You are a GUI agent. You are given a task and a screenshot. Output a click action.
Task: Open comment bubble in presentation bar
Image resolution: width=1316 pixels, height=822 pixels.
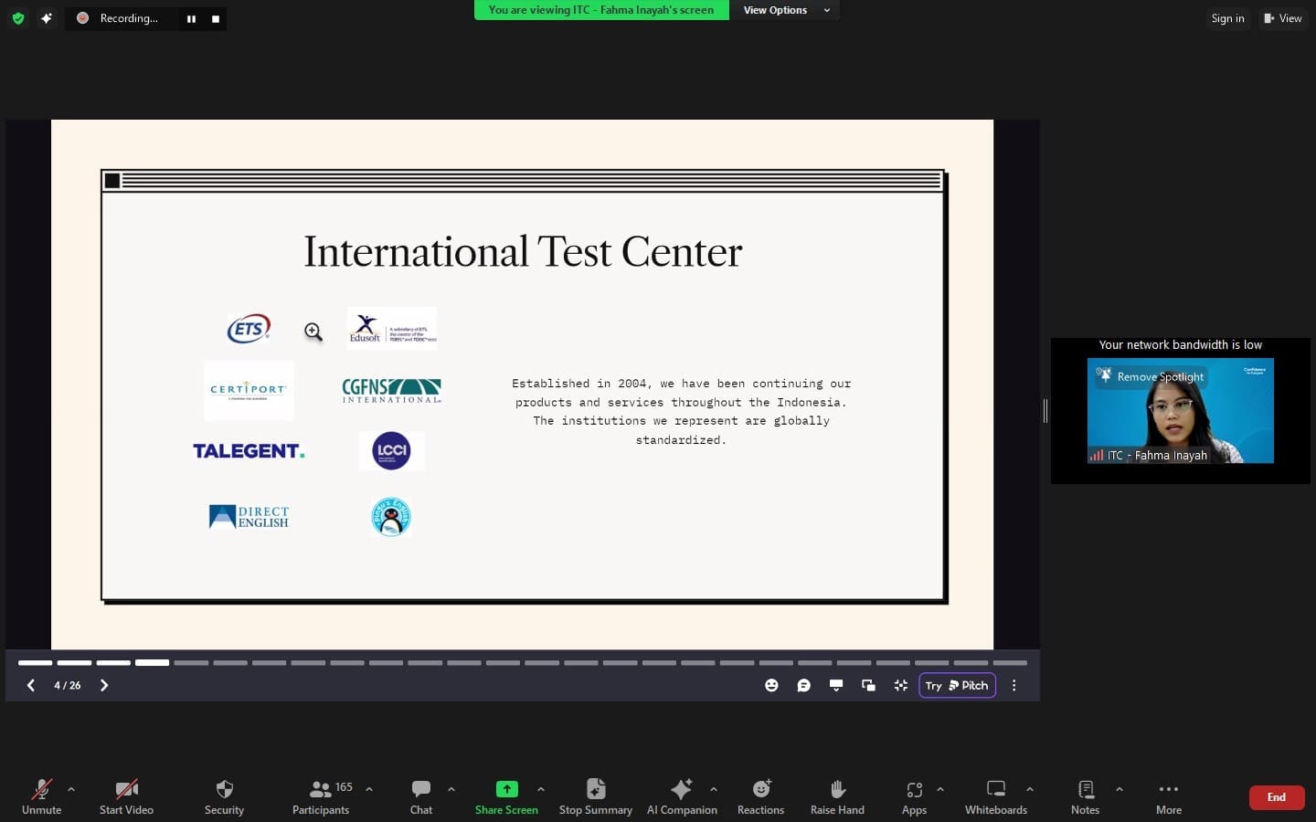coord(804,685)
